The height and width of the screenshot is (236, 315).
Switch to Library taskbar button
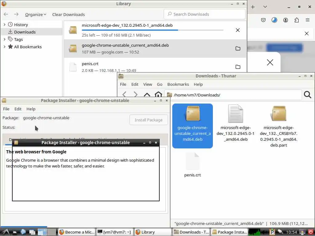153,232
